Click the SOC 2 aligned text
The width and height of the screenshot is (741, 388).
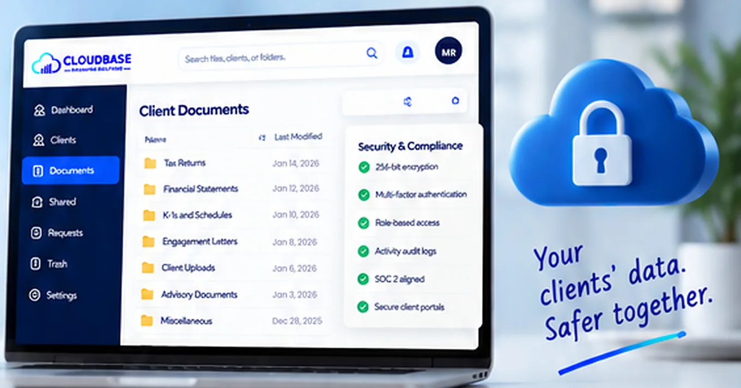click(x=399, y=279)
